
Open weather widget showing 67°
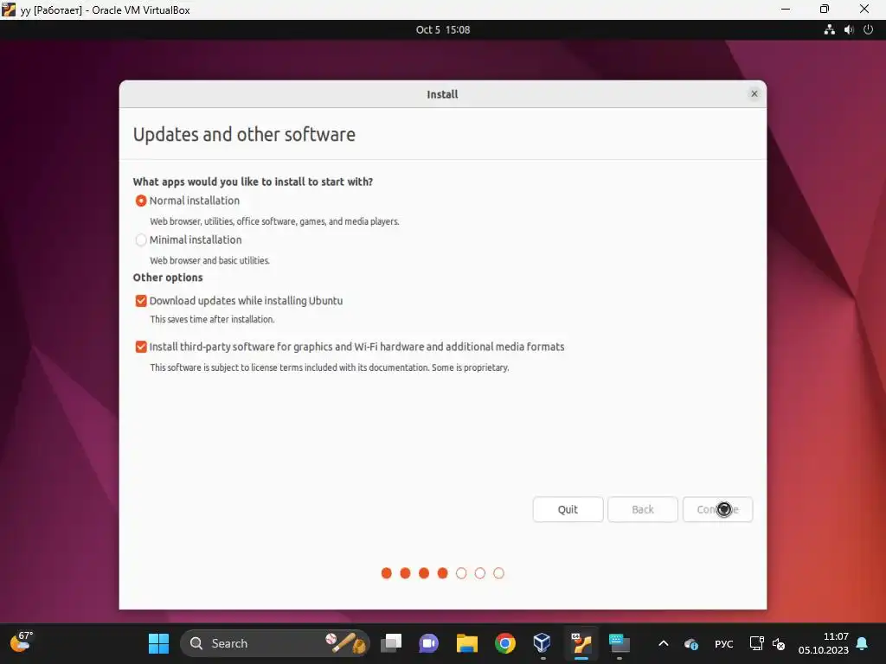pyautogui.click(x=22, y=642)
